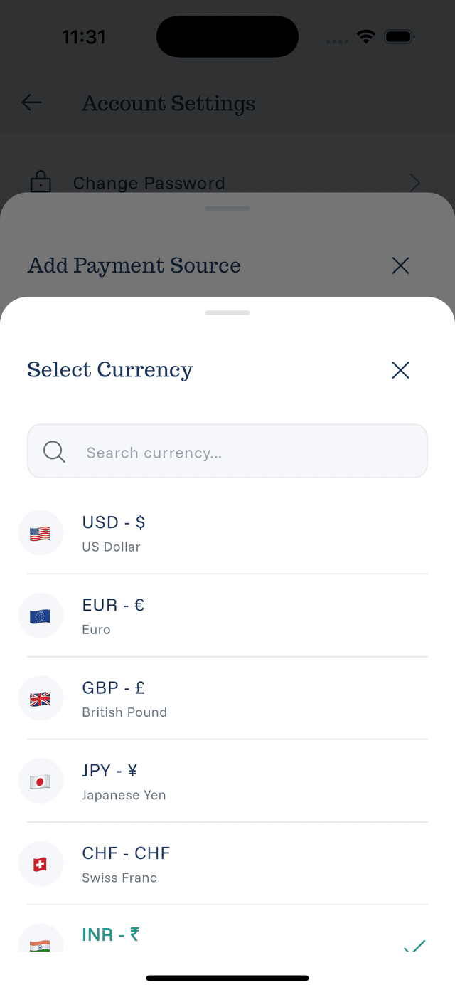Tap the drag handle on Add Payment Source sheet
This screenshot has height=990, width=455.
(227, 209)
